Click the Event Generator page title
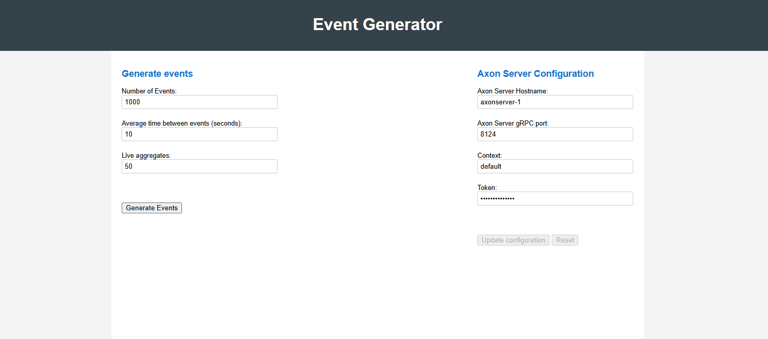 [378, 24]
